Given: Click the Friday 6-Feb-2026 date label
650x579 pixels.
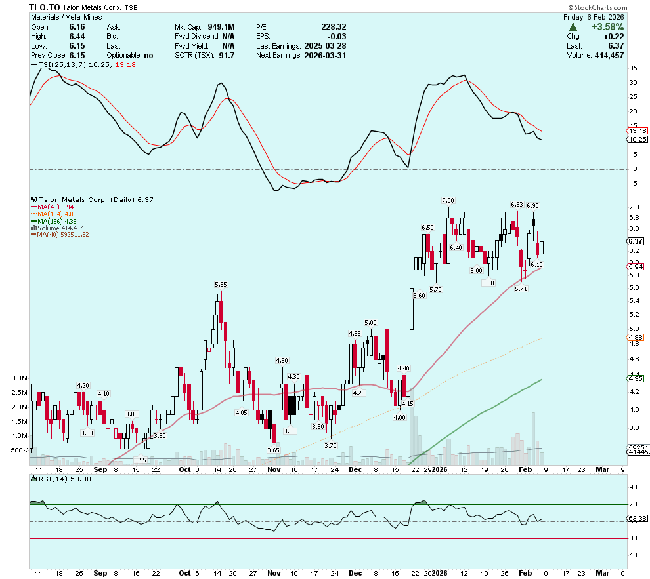Looking at the screenshot, I should 594,18.
